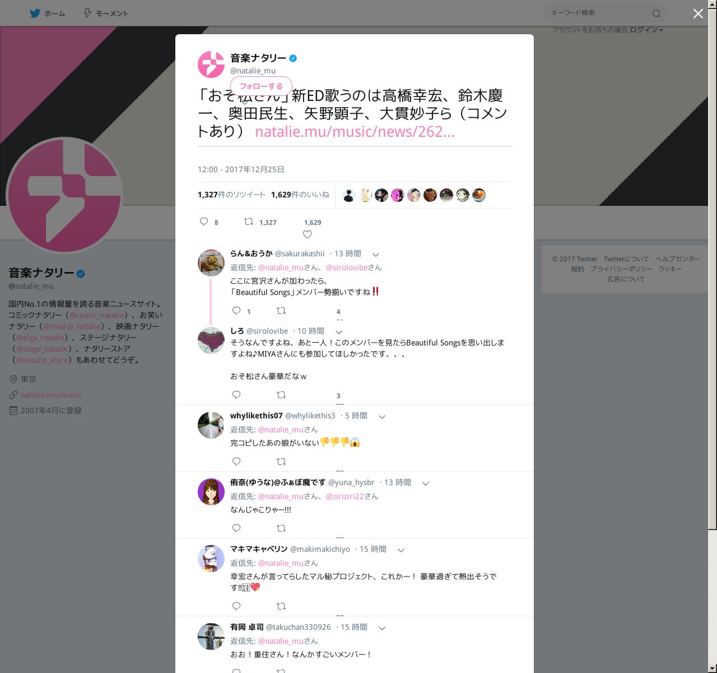Click the Twitter bird home icon
This screenshot has height=673, width=717.
(x=35, y=13)
